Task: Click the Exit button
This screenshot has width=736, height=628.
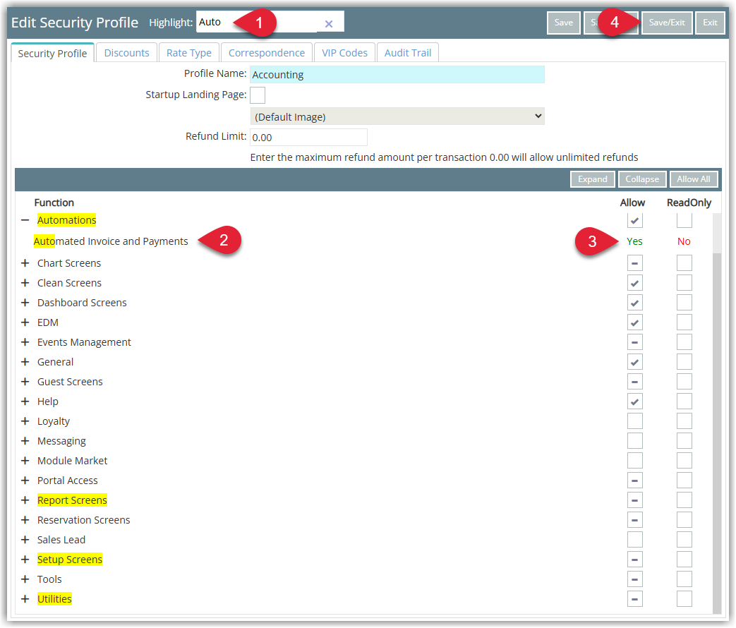Action: click(710, 23)
